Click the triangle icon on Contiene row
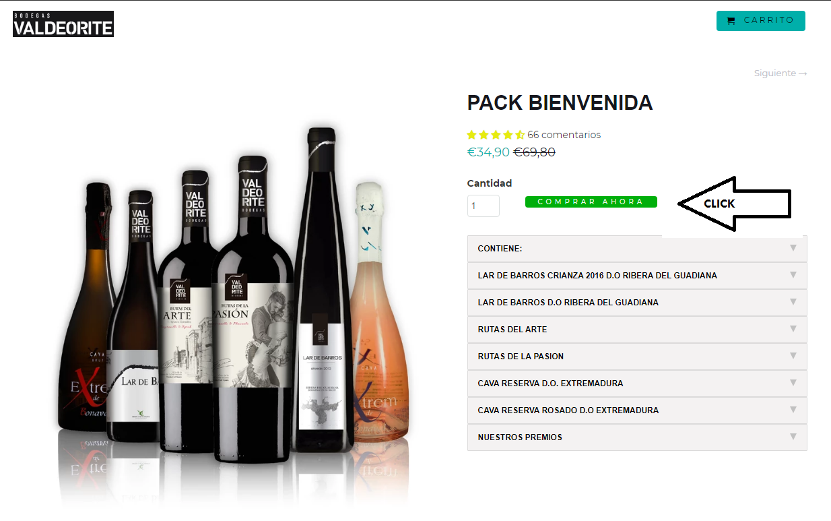Image resolution: width=831 pixels, height=521 pixels. tap(793, 248)
